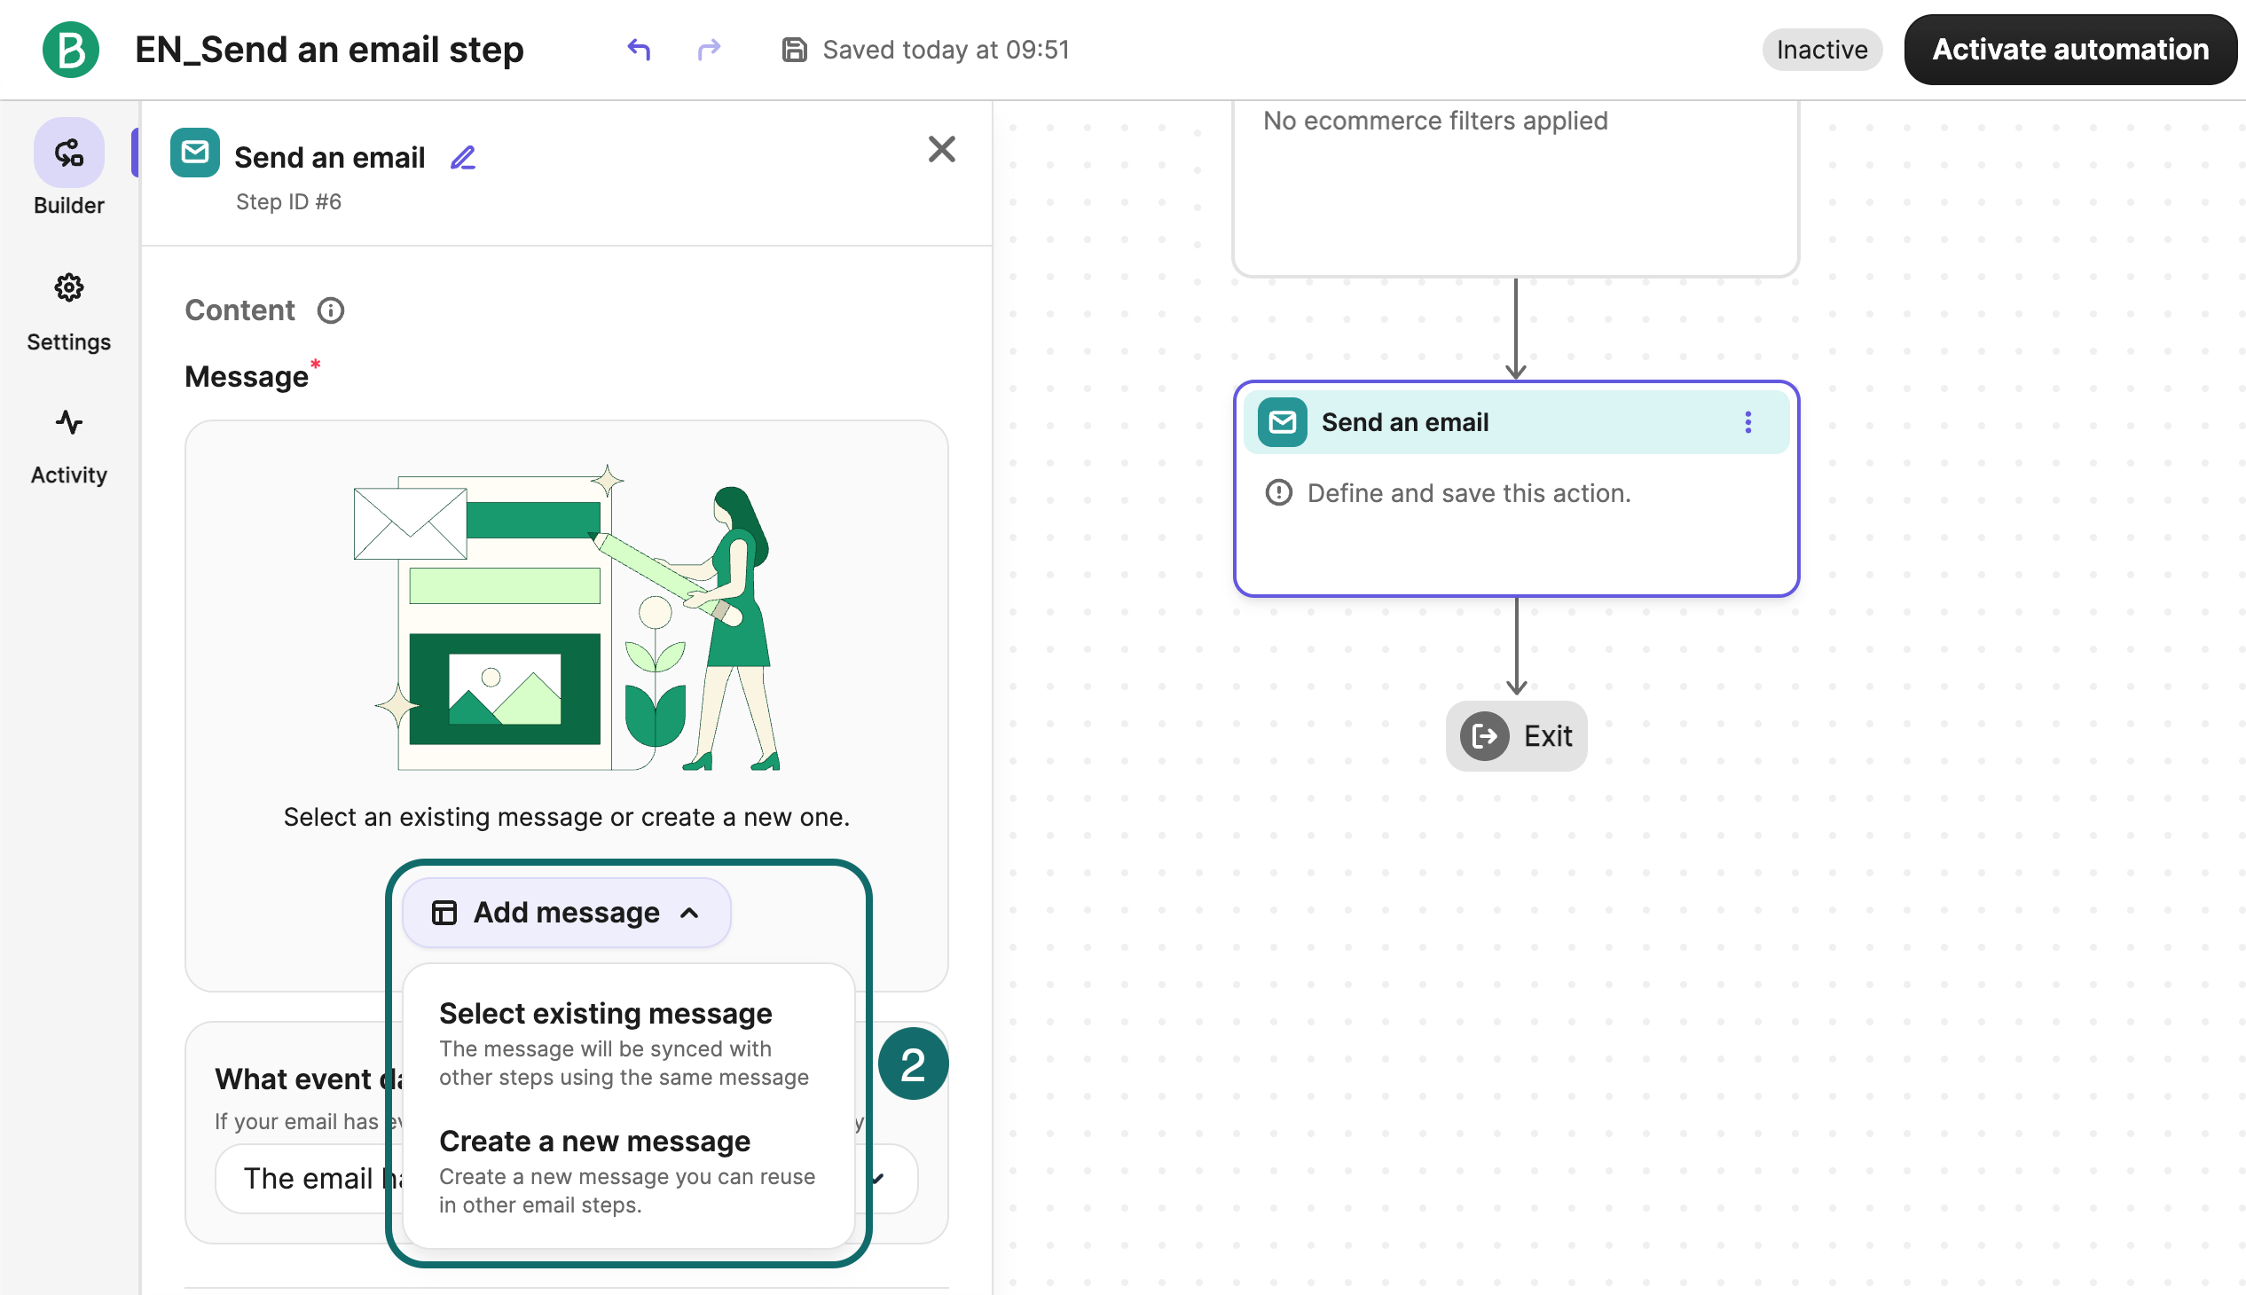Screen dimensions: 2246x1295
Task: Open Send an email node options menu
Action: [1747, 421]
